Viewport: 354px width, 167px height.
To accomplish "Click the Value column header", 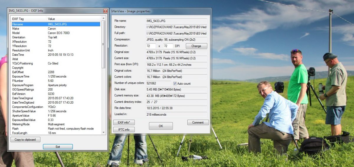I will pyautogui.click(x=73, y=19).
